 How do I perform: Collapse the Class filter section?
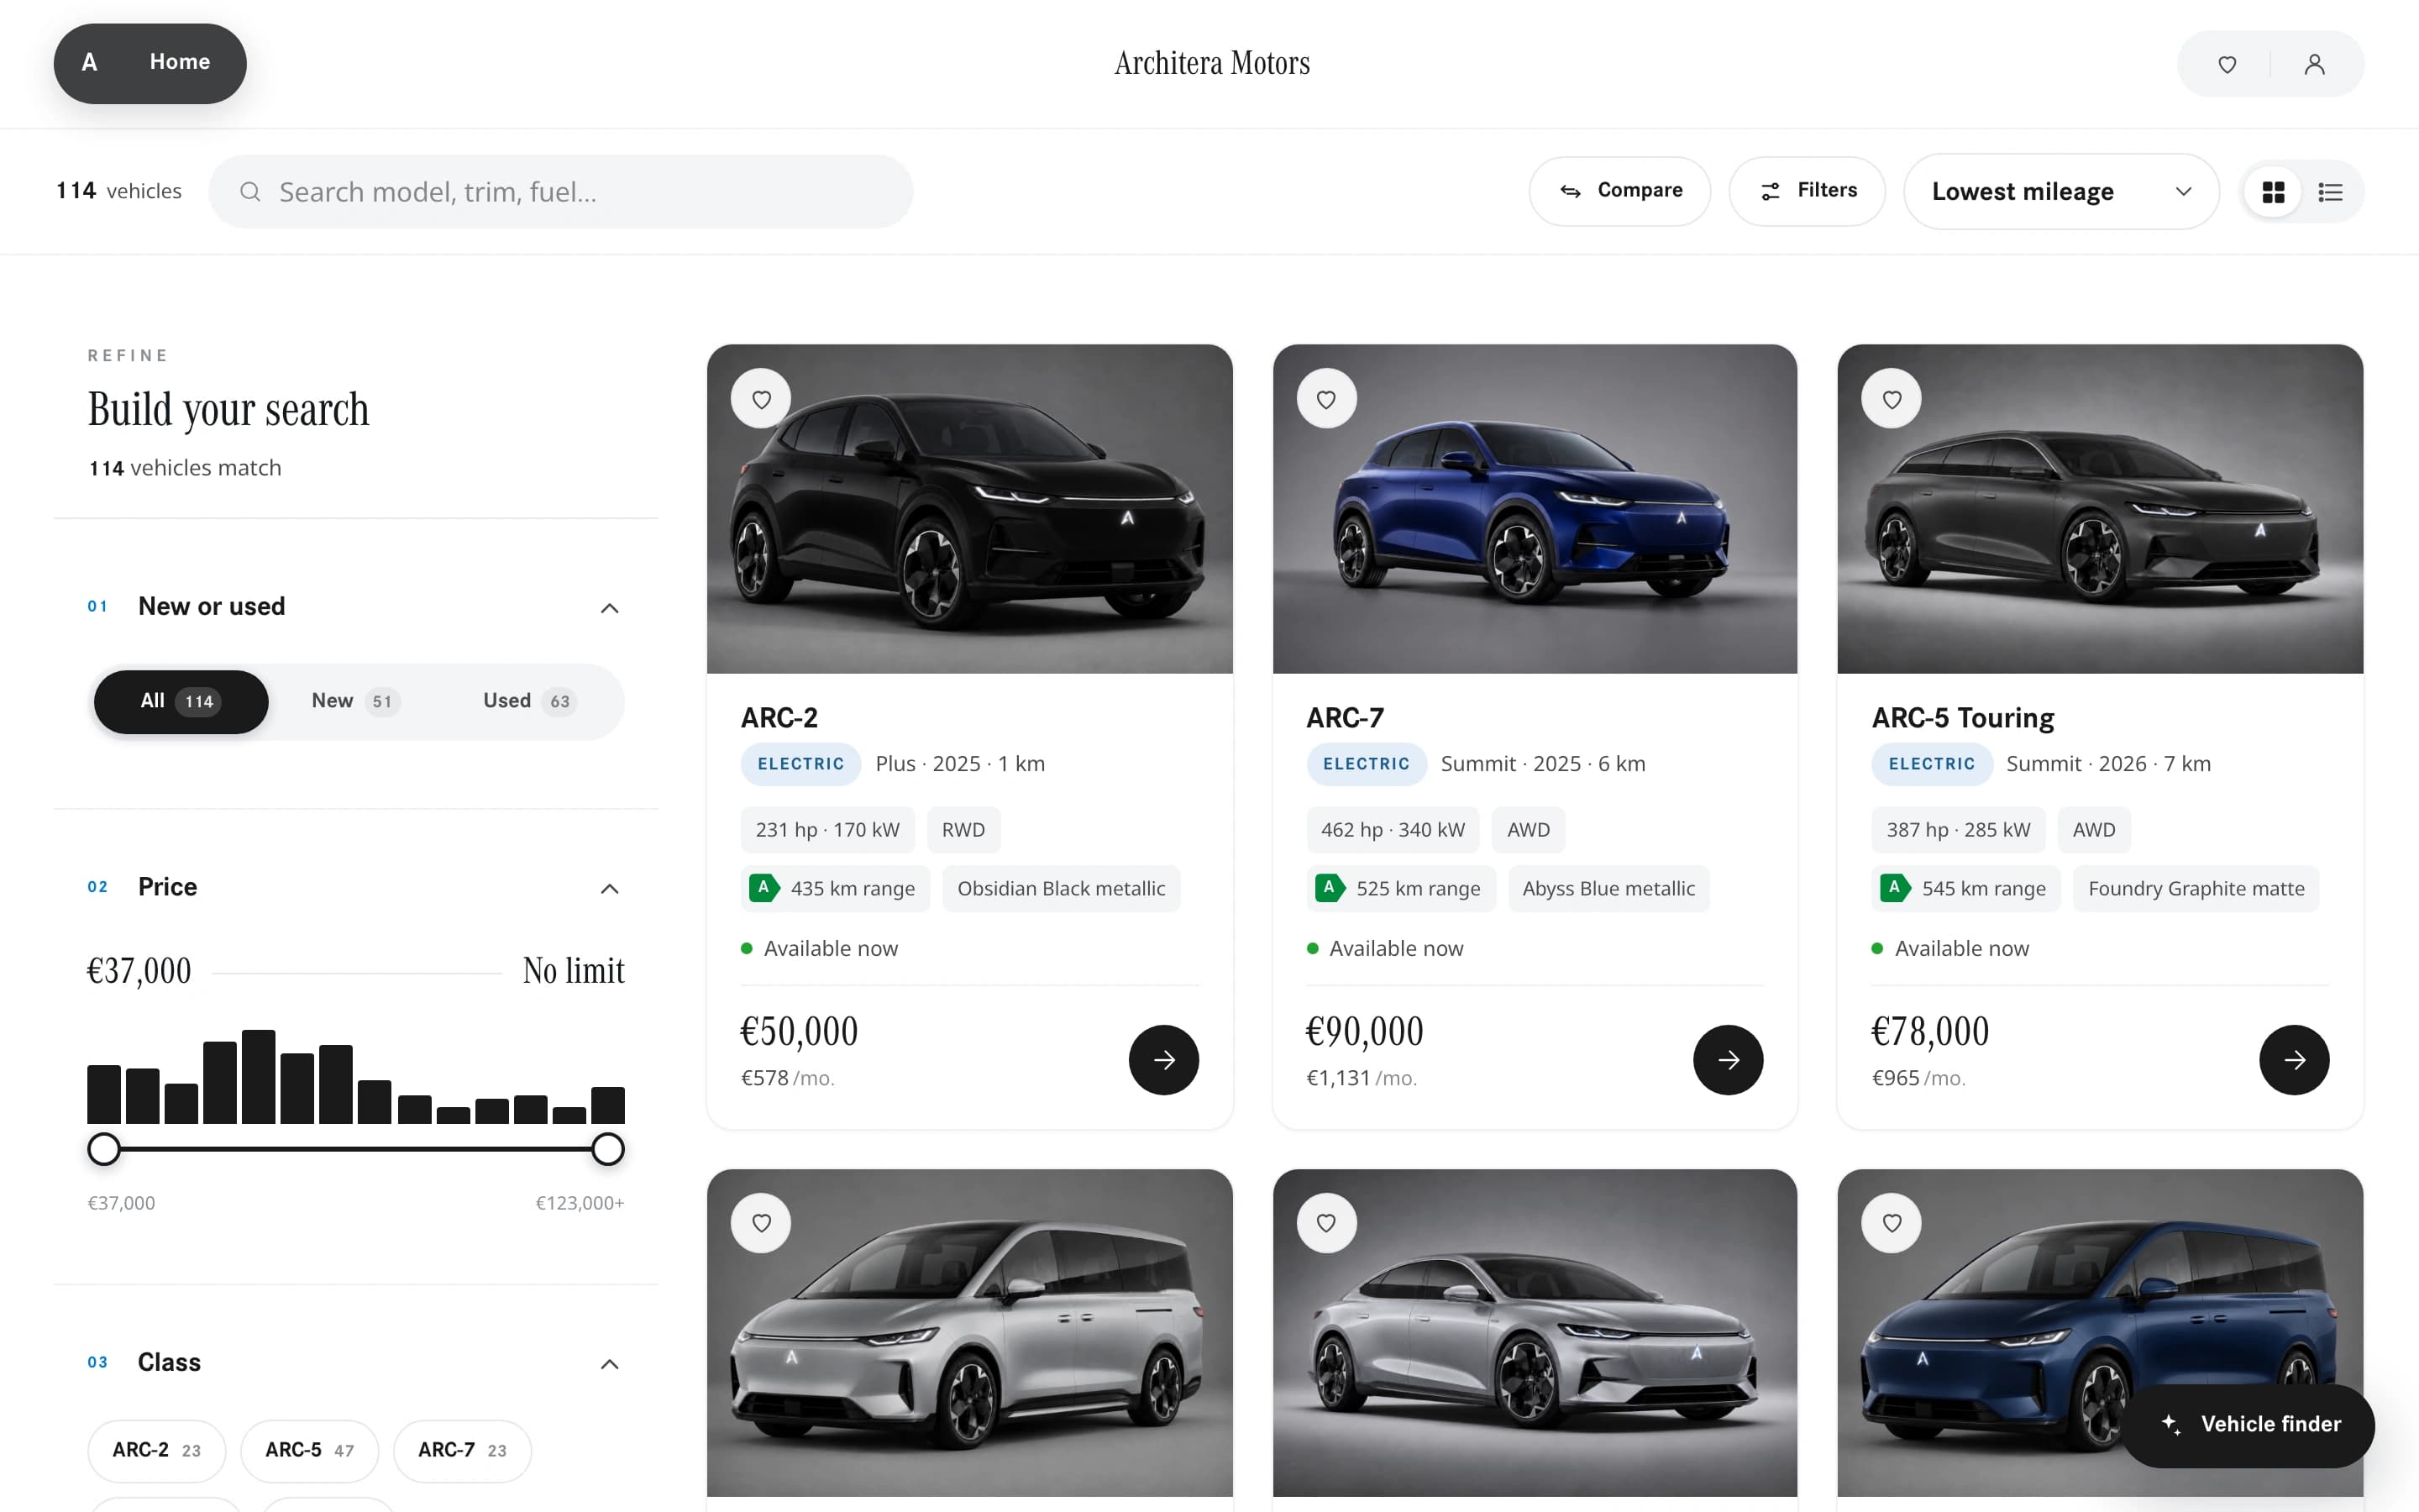tap(609, 1364)
